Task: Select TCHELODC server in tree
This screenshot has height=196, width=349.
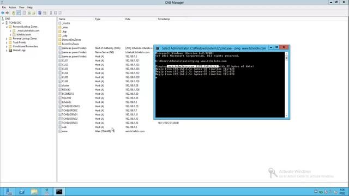Action: (15, 23)
